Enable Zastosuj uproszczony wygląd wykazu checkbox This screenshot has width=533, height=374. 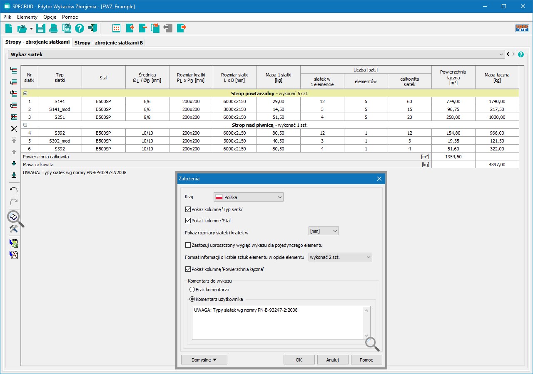pyautogui.click(x=188, y=245)
